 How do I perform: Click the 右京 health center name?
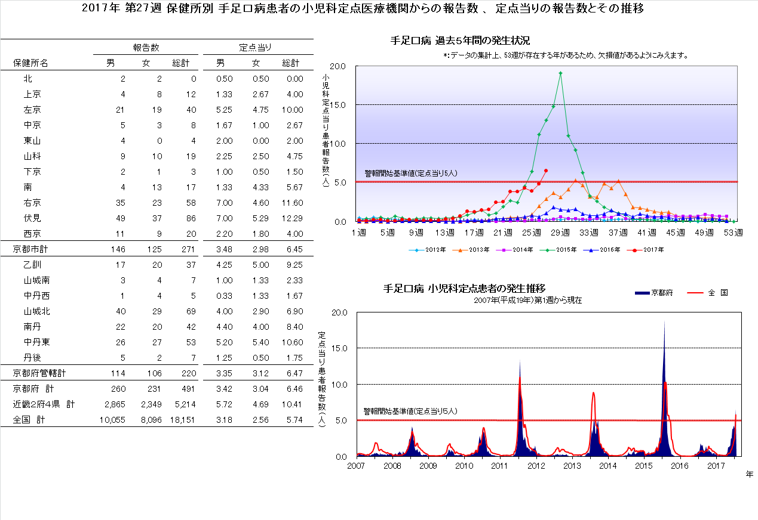[x=32, y=203]
